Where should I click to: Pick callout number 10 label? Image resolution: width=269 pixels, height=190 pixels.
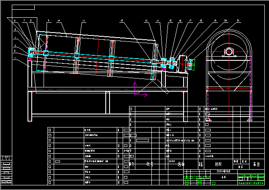click(58, 21)
